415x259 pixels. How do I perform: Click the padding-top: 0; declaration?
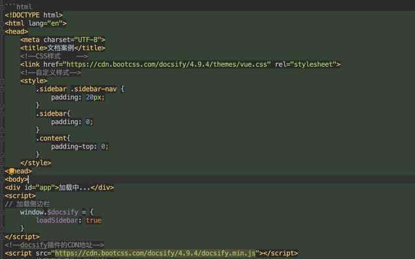pyautogui.click(x=80, y=147)
